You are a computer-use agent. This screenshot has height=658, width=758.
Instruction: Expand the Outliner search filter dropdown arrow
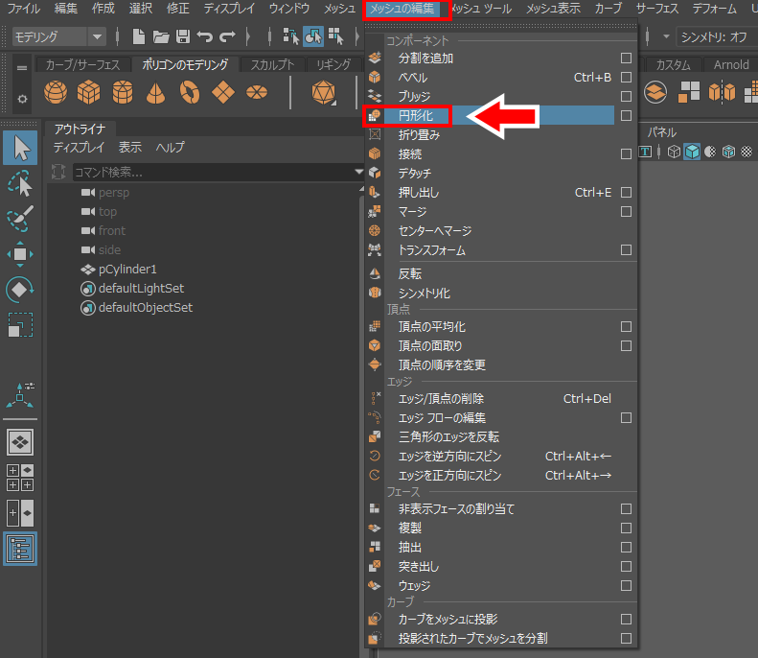(359, 172)
